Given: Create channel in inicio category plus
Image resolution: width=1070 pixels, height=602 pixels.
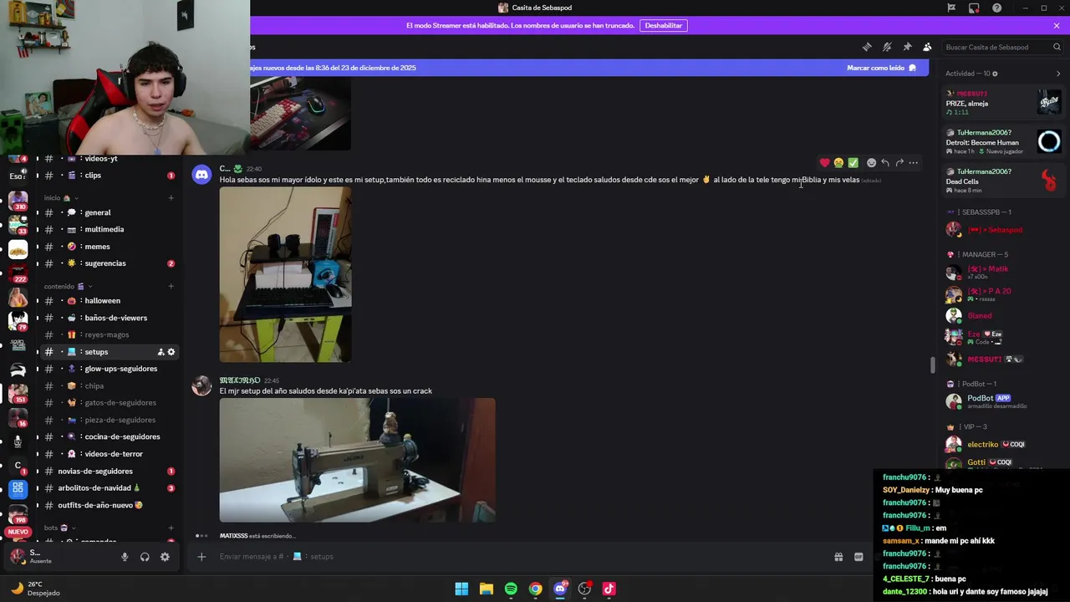Looking at the screenshot, I should 171,198.
